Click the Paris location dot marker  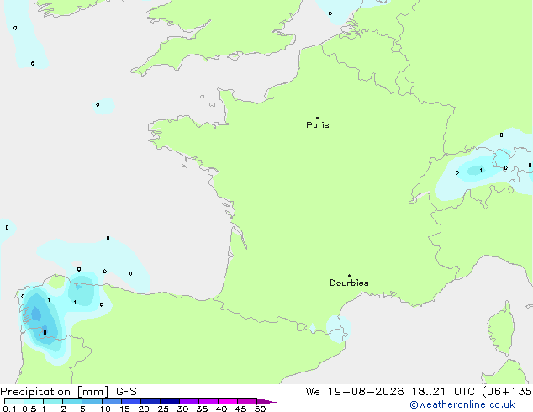pyautogui.click(x=318, y=118)
